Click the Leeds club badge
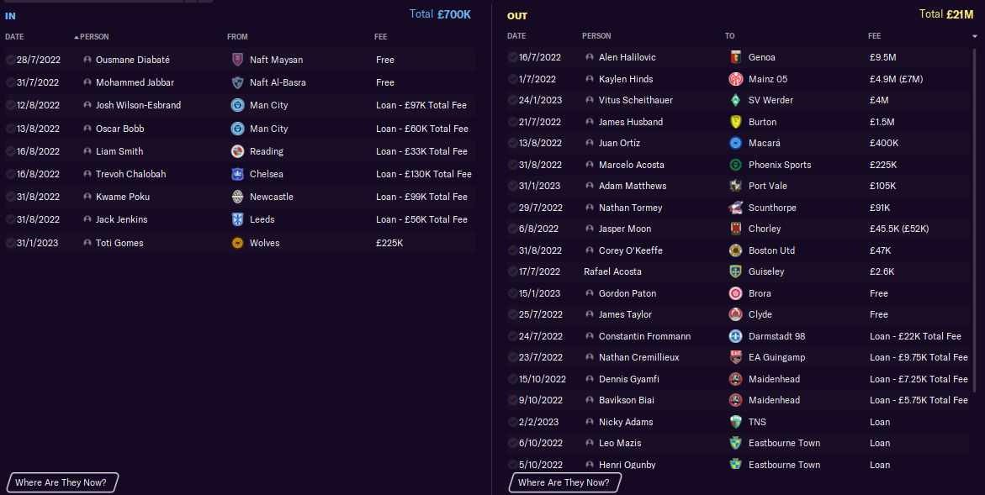Image resolution: width=985 pixels, height=495 pixels. [x=237, y=219]
